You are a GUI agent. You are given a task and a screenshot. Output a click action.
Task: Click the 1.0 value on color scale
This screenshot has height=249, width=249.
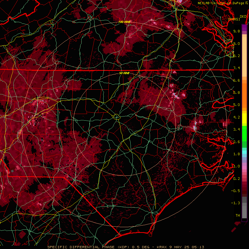point(237,166)
